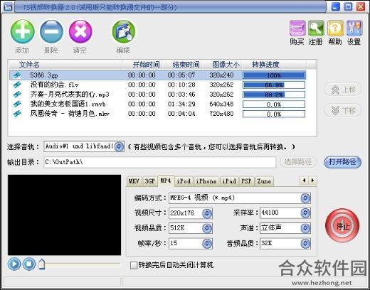Click the file icon beside 凤凰传奇 - 荷塘月色.mkv
This screenshot has height=290, width=370.
(17, 114)
